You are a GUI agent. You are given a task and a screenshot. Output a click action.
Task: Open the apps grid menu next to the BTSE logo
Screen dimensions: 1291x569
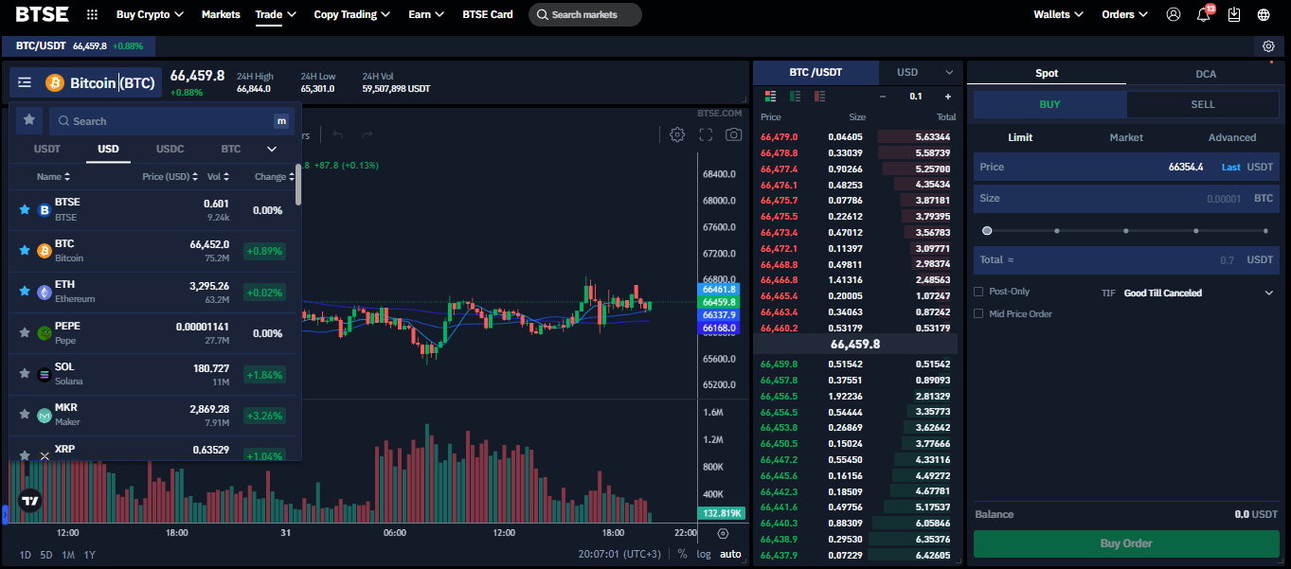(92, 15)
